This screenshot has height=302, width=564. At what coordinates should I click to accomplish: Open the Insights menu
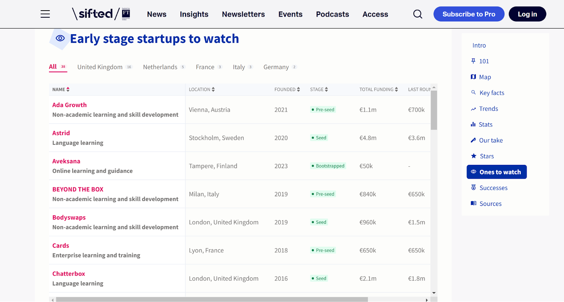(194, 14)
